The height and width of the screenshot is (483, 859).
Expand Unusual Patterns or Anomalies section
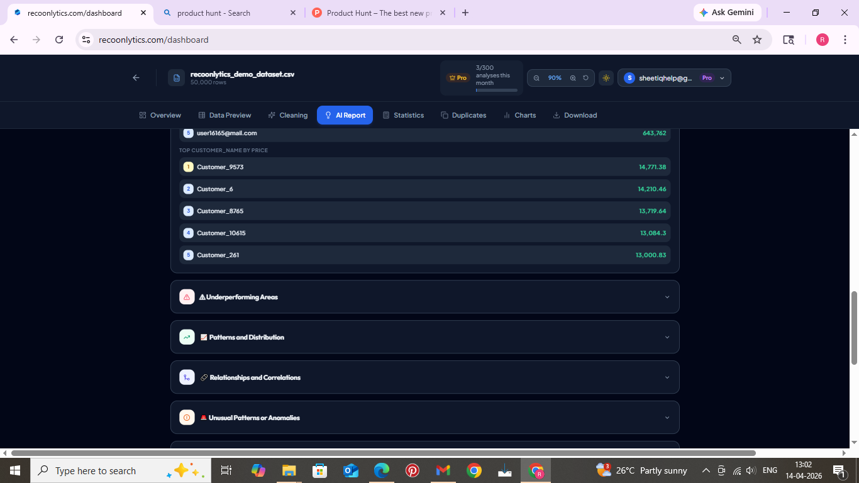(x=425, y=418)
